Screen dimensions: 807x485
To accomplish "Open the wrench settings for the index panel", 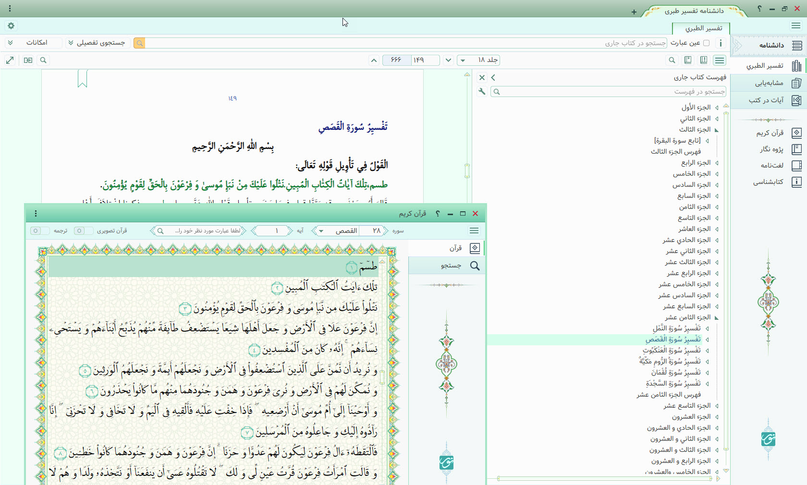I will 482,91.
